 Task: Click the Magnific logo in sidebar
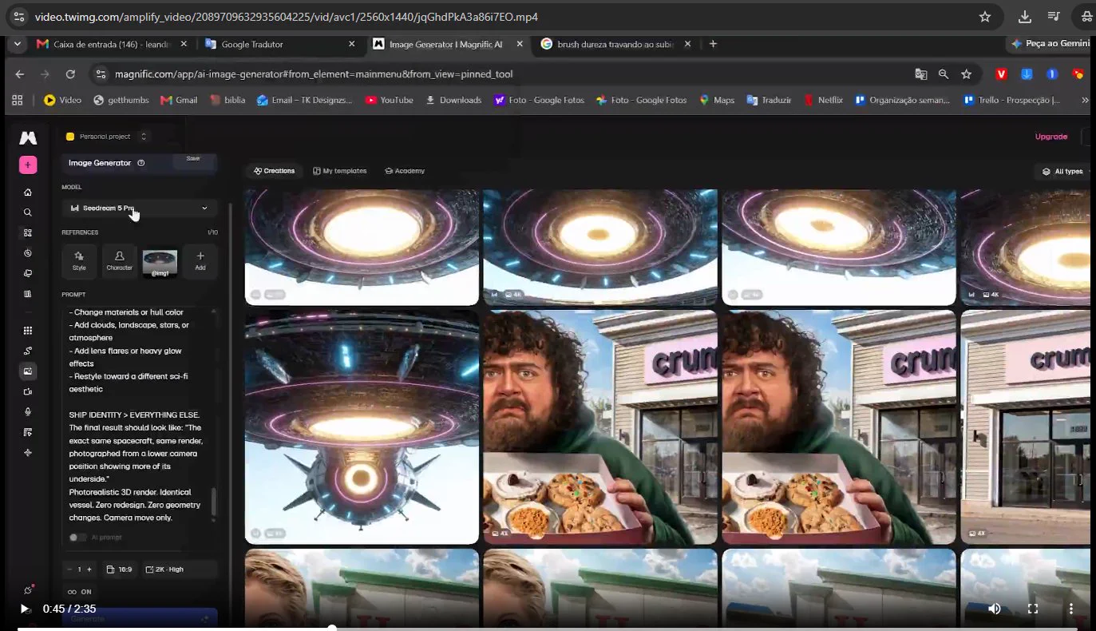[28, 138]
